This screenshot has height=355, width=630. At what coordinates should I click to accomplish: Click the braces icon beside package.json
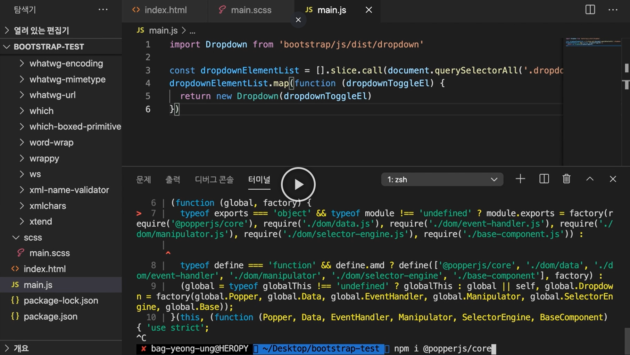pyautogui.click(x=15, y=316)
